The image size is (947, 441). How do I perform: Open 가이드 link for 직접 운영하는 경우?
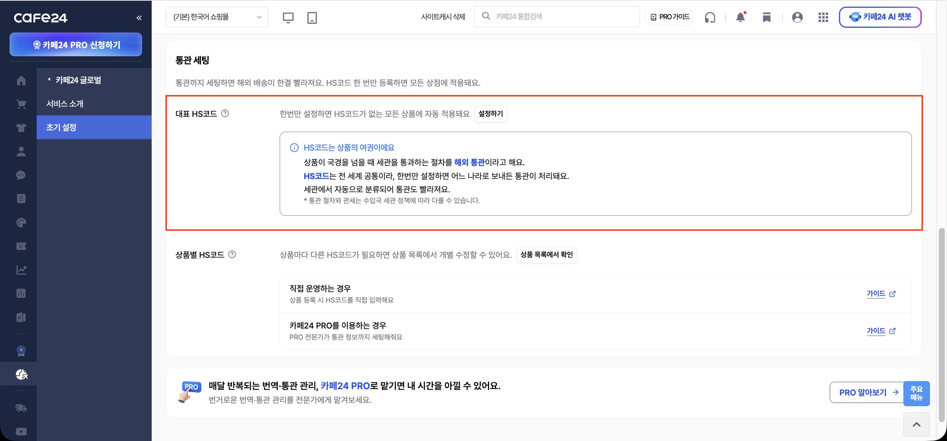pos(881,294)
